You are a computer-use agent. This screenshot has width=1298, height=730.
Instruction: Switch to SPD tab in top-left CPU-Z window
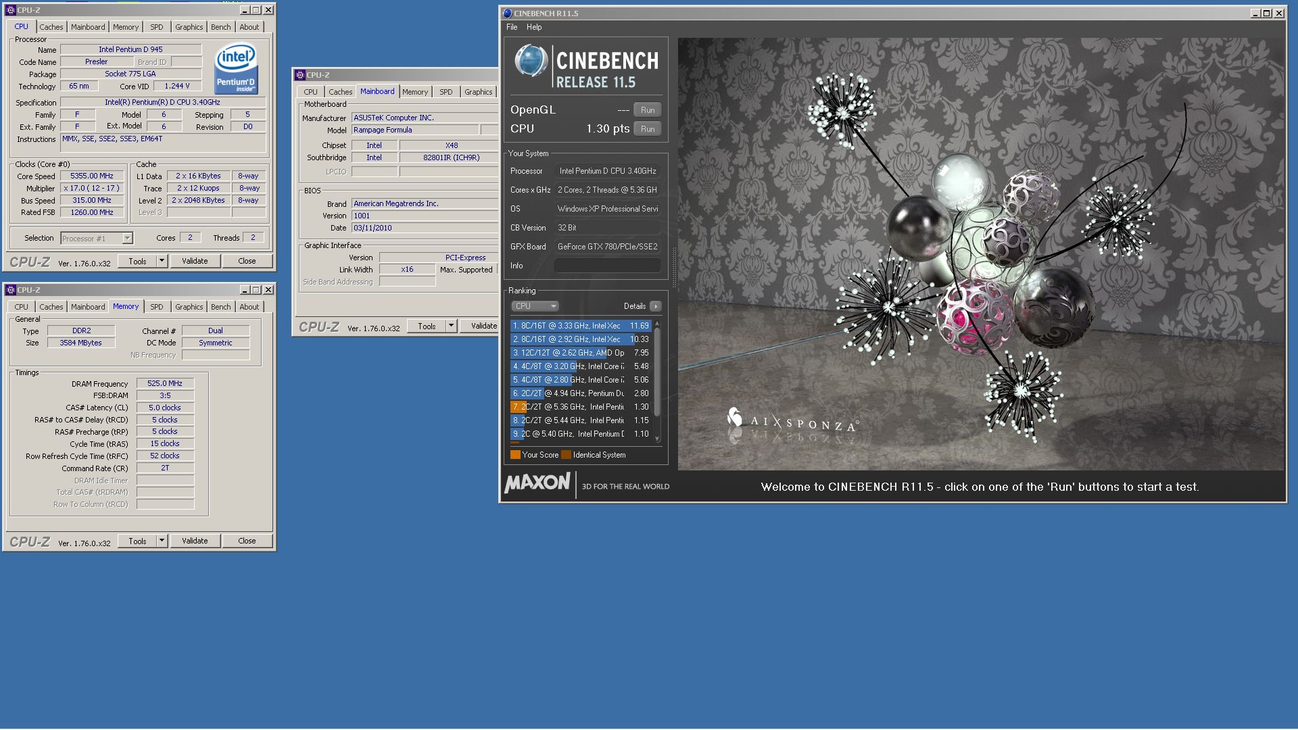[157, 27]
